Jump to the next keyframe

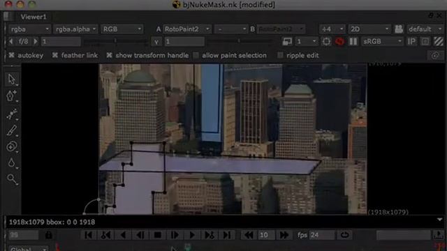tap(210, 235)
